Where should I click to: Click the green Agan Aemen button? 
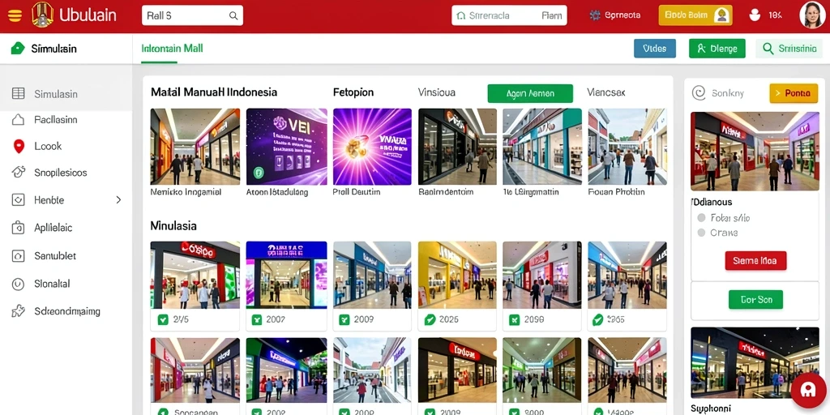point(530,94)
